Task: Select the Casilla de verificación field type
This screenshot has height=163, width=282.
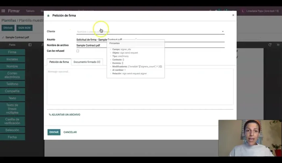Action: tap(12, 121)
